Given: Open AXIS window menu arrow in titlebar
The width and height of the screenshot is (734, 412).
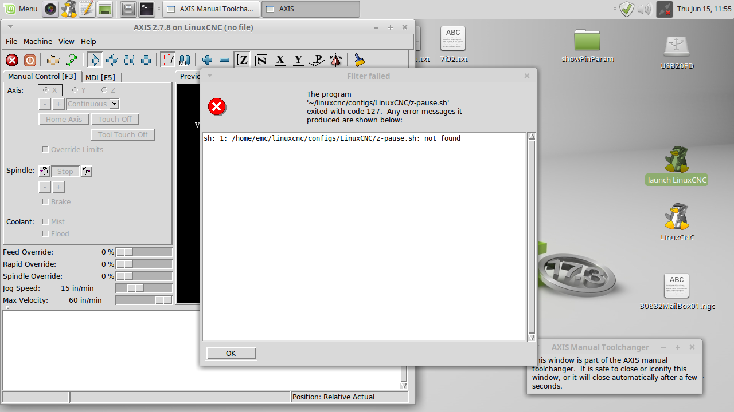Looking at the screenshot, I should (x=10, y=26).
